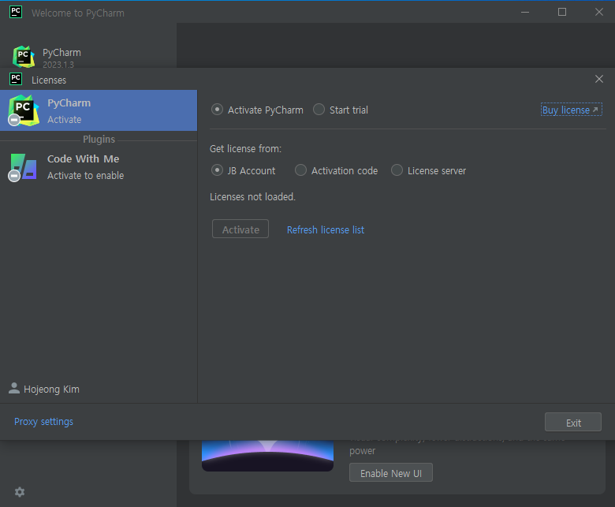Select the Code With Me plugin entry

pos(99,167)
